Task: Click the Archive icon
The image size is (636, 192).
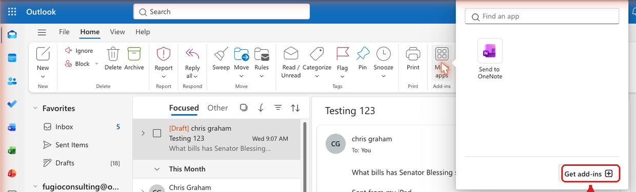Action: tap(134, 54)
